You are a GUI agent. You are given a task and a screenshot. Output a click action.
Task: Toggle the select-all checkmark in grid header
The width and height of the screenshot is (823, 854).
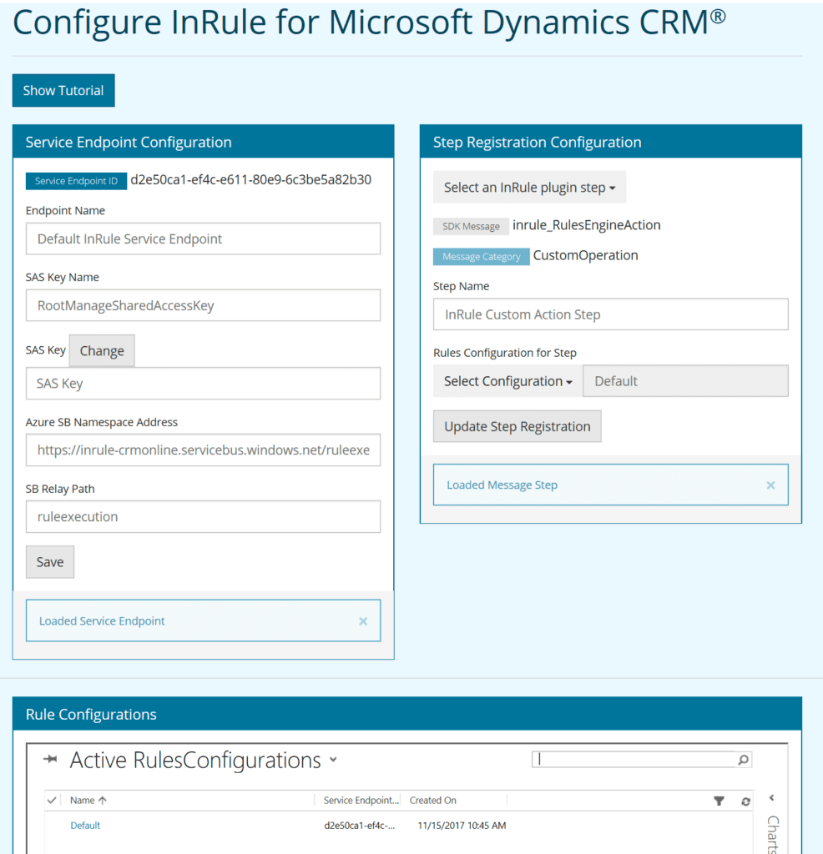52,800
